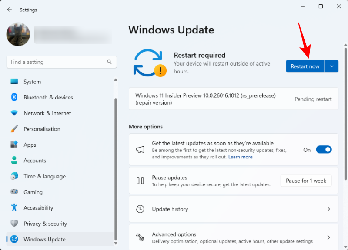This screenshot has height=250, width=348.
Task: Open Accessibility settings label
Action: pos(38,208)
